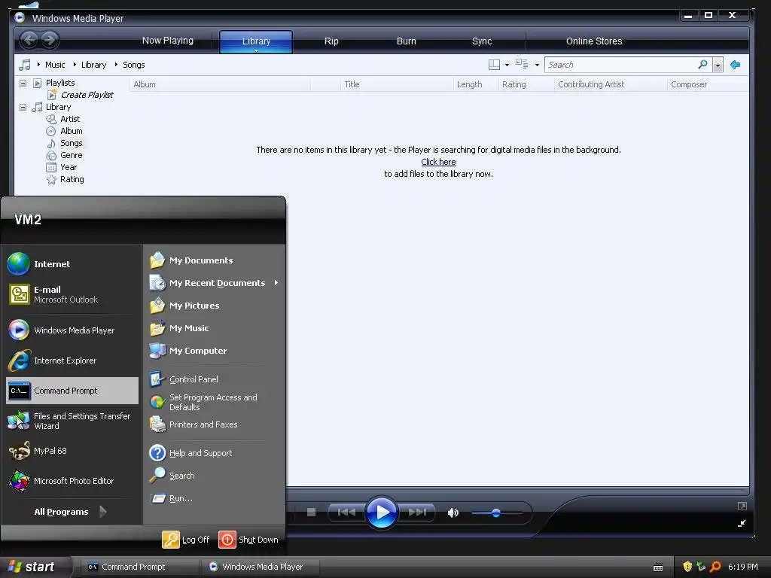Screen dimensions: 771x578
Task: Click the 'Click here' link to add files
Action: coord(438,162)
